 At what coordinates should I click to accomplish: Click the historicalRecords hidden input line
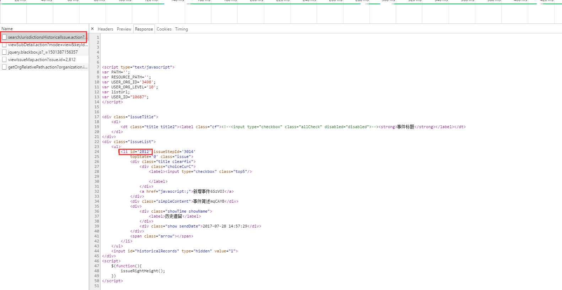[x=174, y=251]
